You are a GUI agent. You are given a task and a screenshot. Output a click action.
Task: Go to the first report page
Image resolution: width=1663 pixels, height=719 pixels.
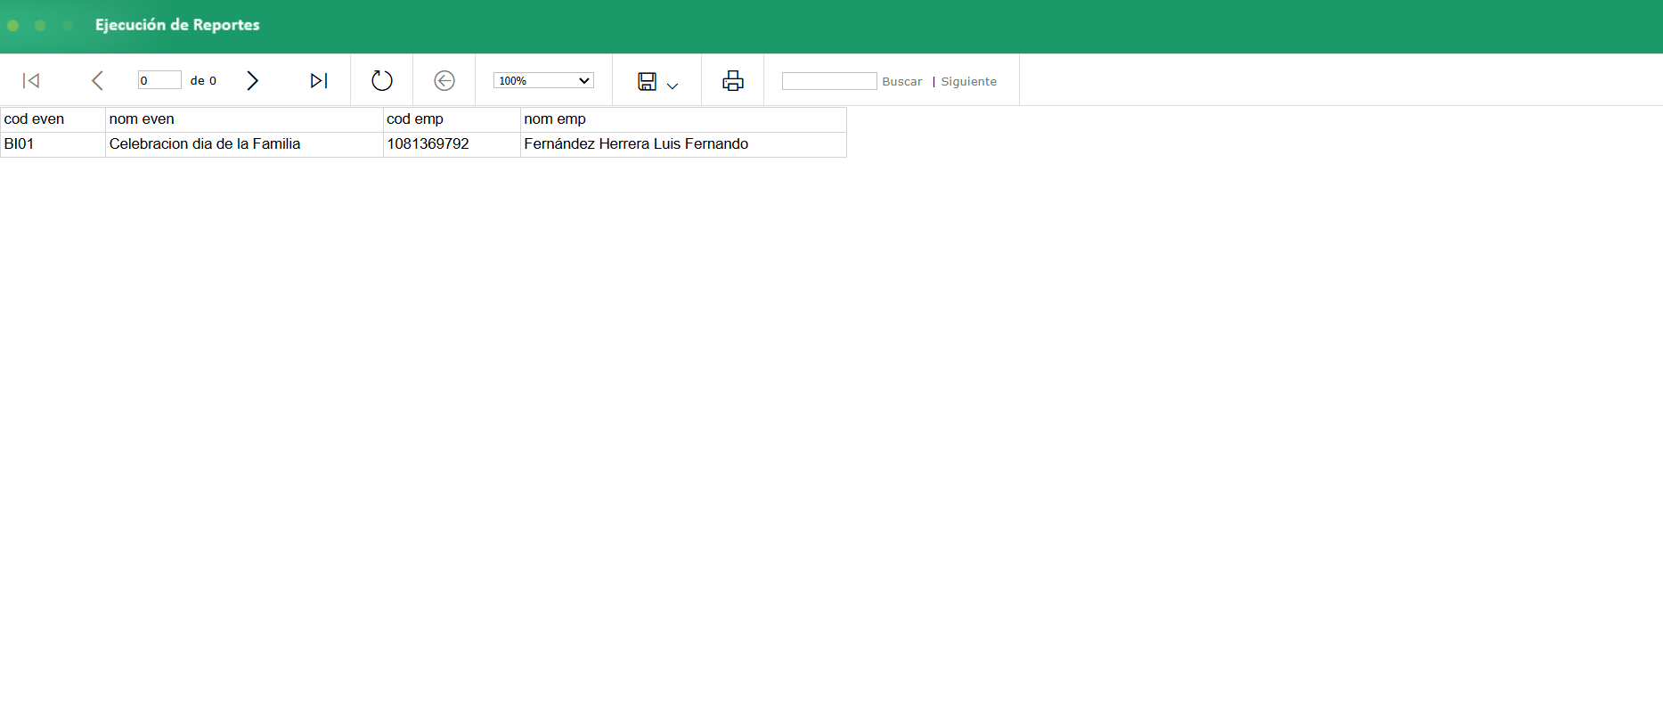click(31, 81)
